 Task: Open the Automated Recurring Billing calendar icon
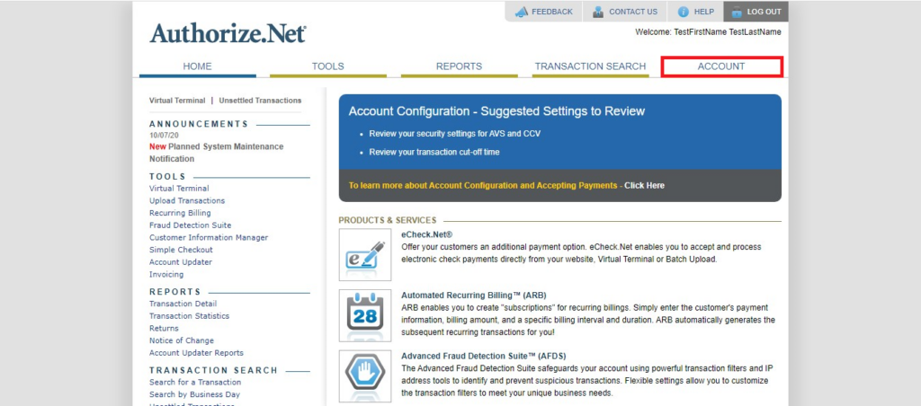[365, 315]
